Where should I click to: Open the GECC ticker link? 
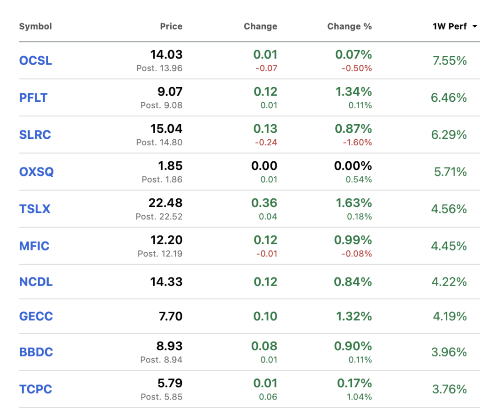point(36,316)
